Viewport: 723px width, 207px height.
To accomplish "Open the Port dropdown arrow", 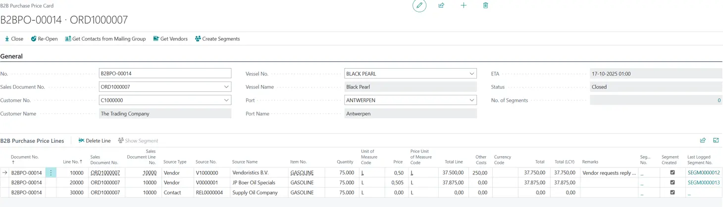I will tap(471, 100).
